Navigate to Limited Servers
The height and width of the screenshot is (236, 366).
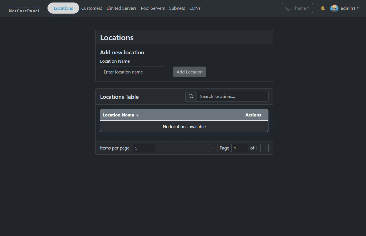point(121,8)
